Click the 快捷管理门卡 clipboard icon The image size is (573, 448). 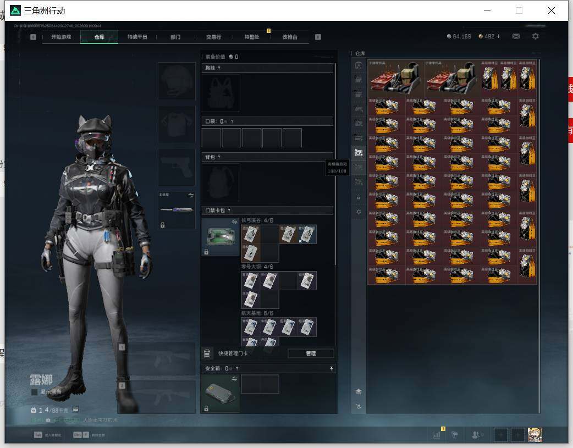(x=207, y=353)
